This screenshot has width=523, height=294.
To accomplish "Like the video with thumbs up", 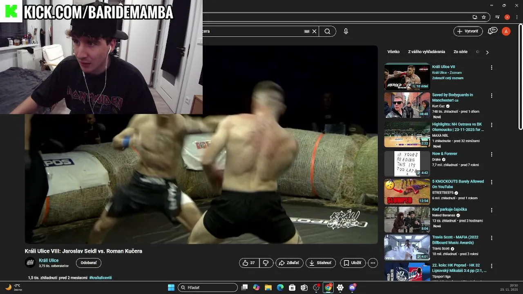I will [x=249, y=263].
